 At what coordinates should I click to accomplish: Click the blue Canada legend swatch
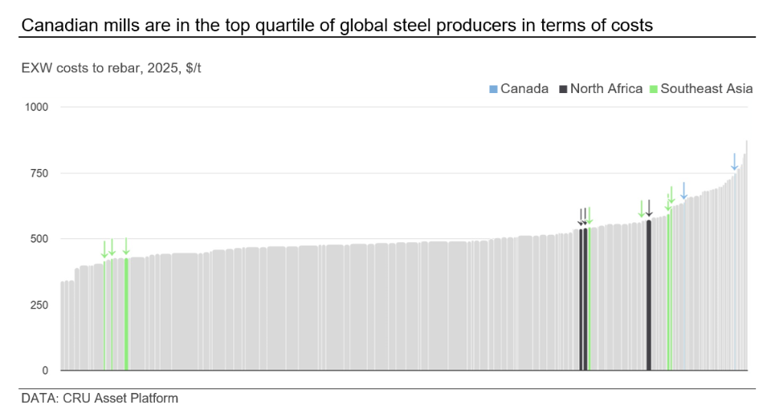pyautogui.click(x=493, y=89)
